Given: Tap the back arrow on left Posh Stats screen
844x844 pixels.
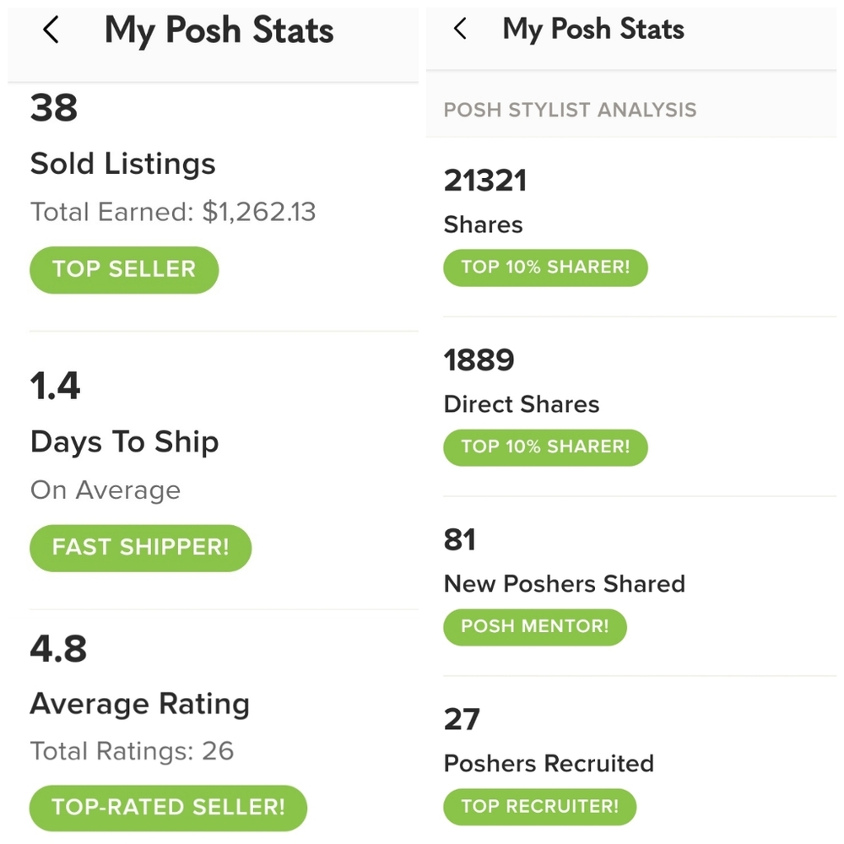Looking at the screenshot, I should point(51,30).
